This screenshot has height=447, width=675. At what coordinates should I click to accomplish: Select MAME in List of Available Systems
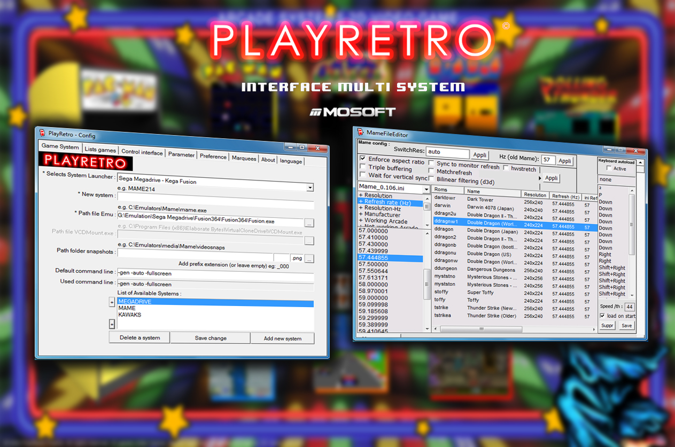[127, 308]
